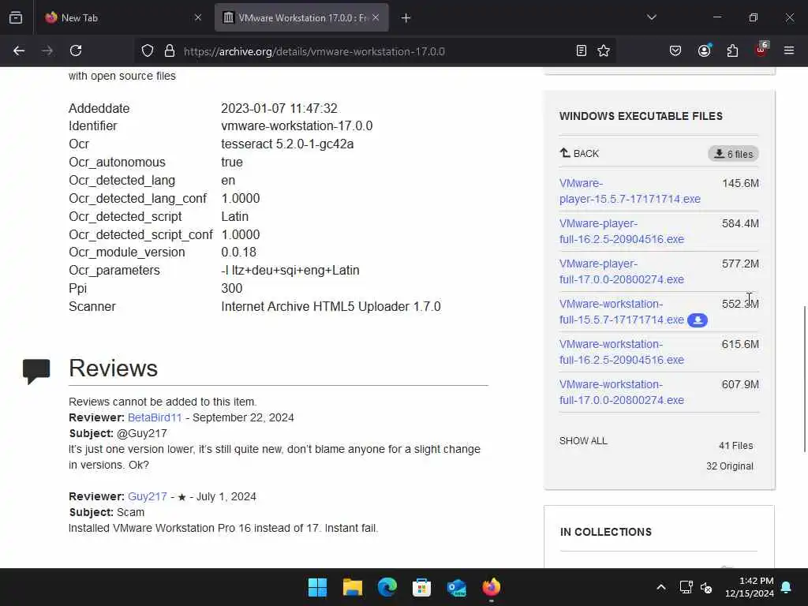Click the uBlock extension icon with badge
808x606 pixels.
point(761,50)
